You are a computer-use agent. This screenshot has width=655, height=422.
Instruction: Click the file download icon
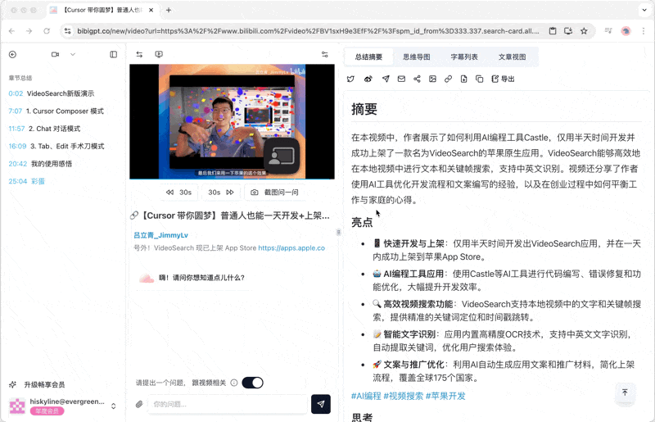[463, 79]
